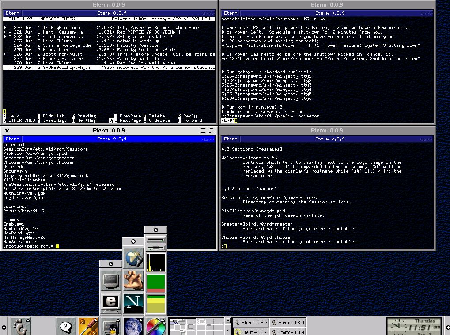Viewport: 450px width, 335px height.
Task: Launch the 'e' monitor icon in drawer
Action: (x=111, y=303)
